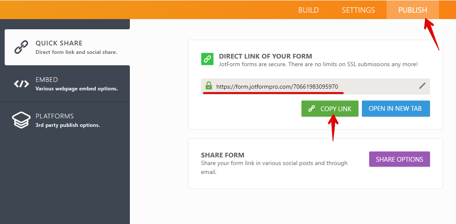The width and height of the screenshot is (456, 224).
Task: Open the Settings tab
Action: tap(358, 10)
